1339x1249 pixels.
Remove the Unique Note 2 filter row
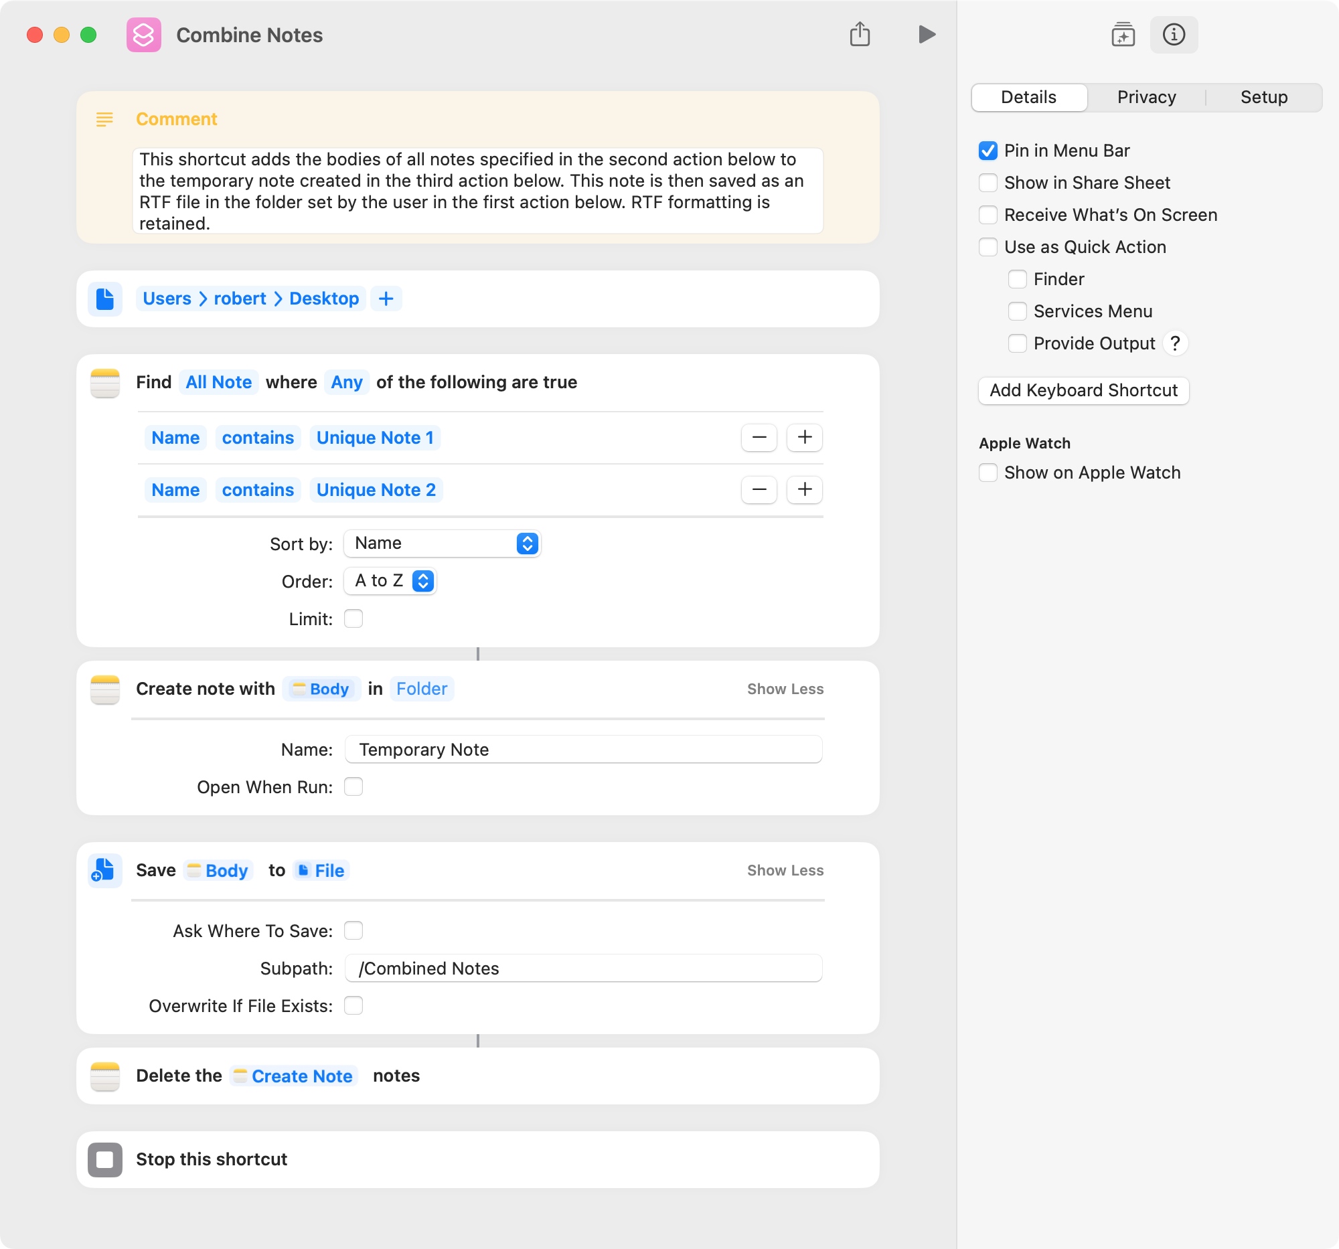click(759, 489)
